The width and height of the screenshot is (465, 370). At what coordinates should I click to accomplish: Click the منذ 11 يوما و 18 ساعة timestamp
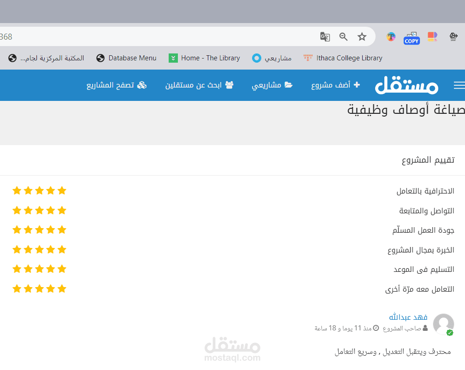tap(347, 328)
